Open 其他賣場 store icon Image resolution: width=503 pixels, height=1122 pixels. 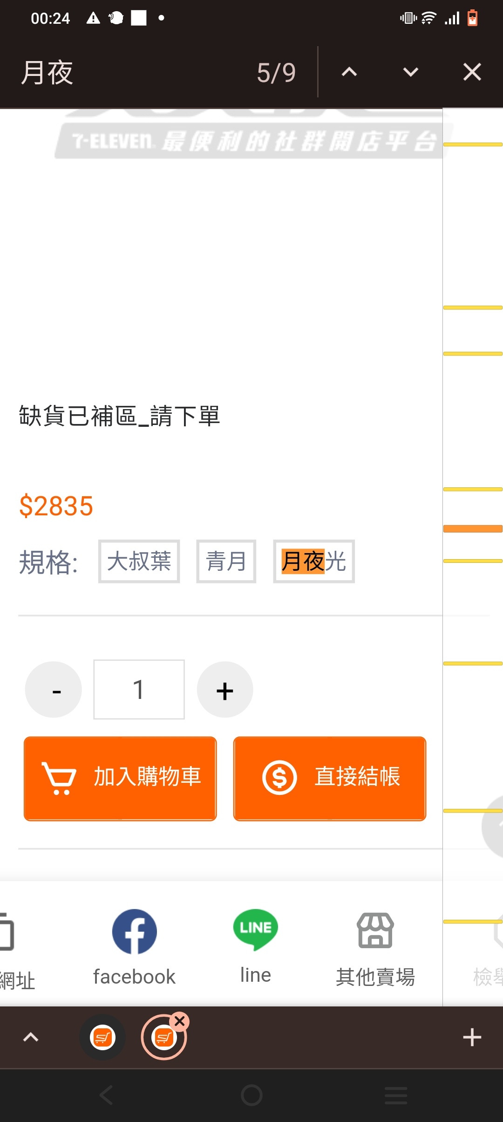pos(375,930)
